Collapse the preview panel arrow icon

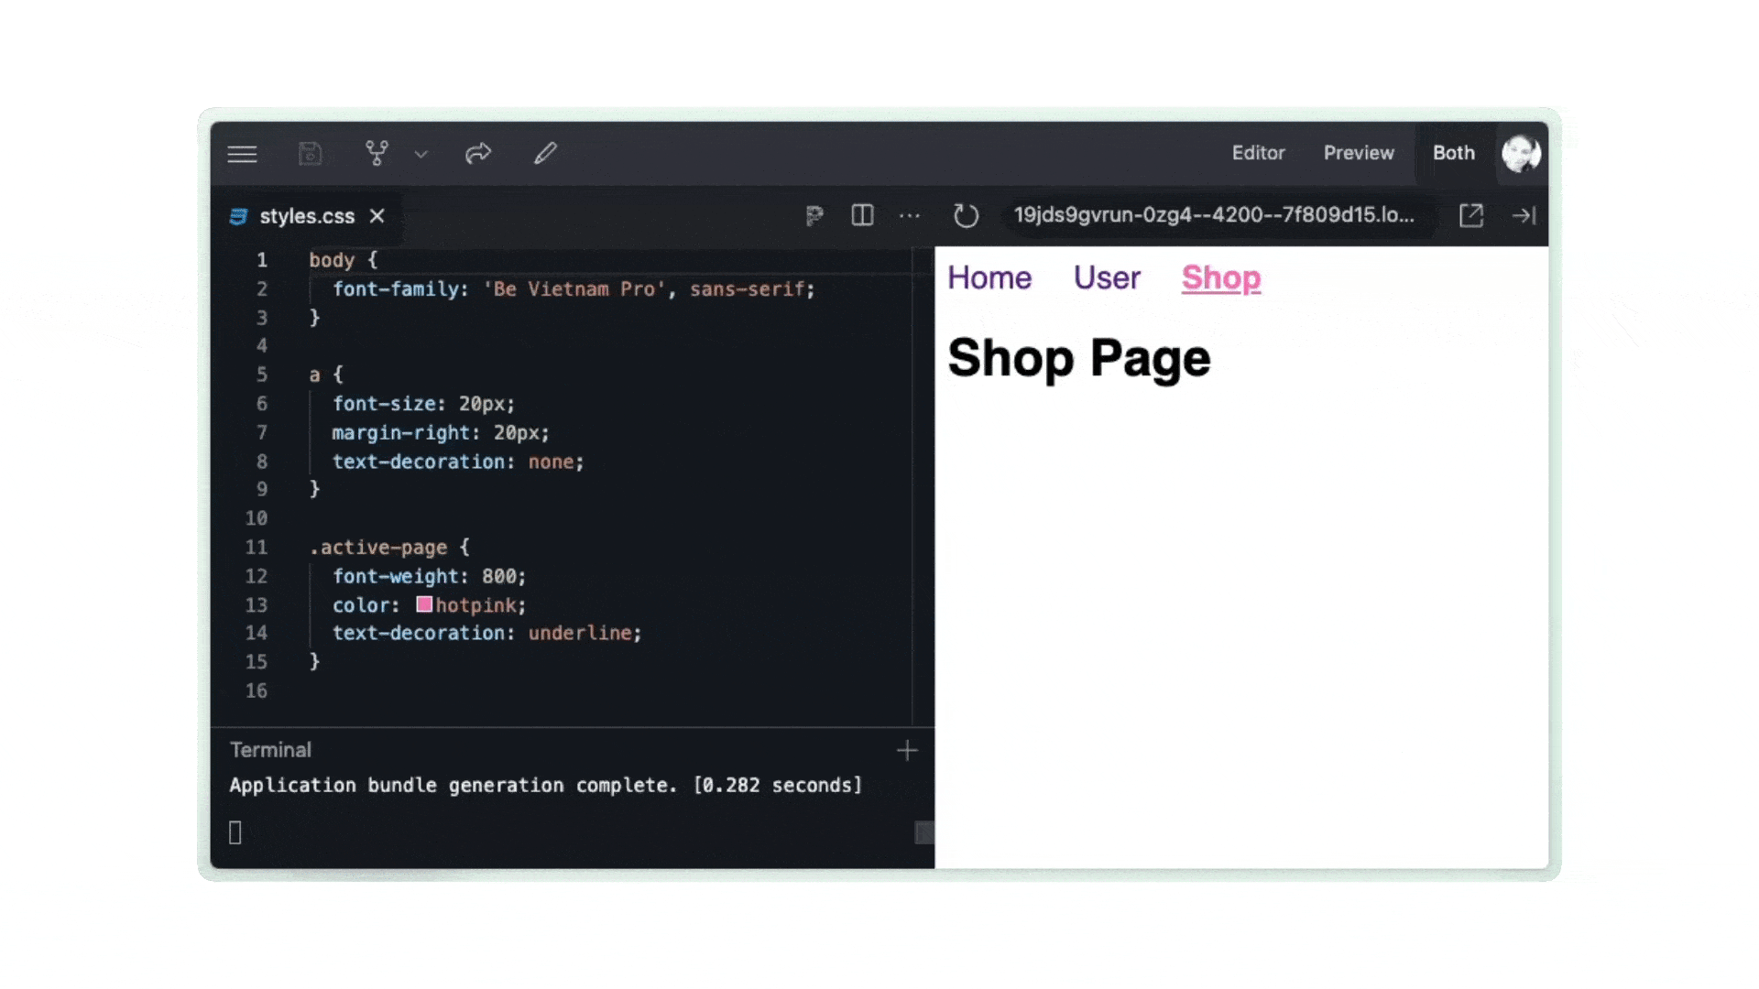(x=1524, y=215)
